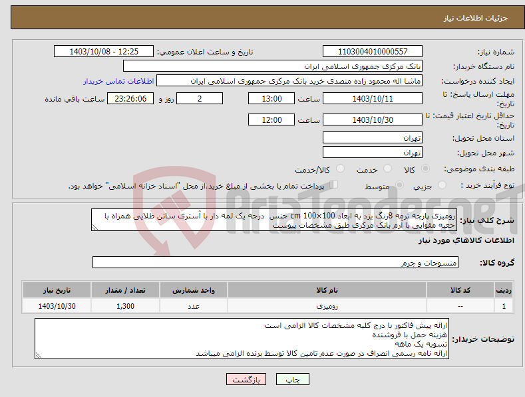Click the quantity cell 1,300
The image size is (525, 397).
point(125,306)
